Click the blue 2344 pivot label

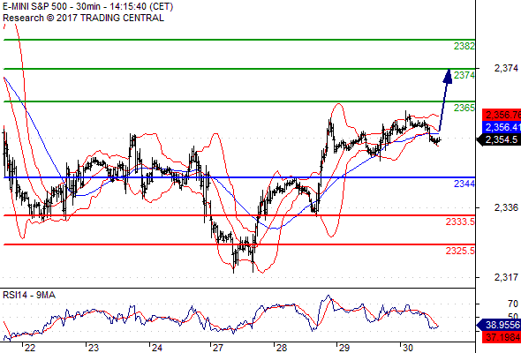[464, 184]
